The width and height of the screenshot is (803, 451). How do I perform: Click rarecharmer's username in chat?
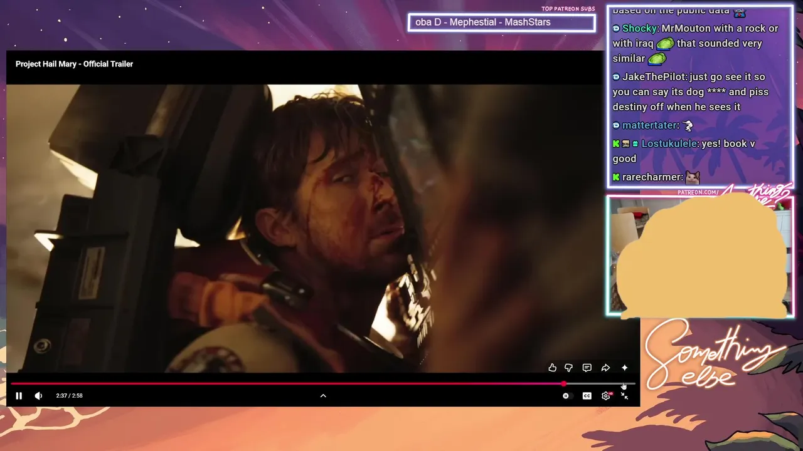(x=652, y=177)
